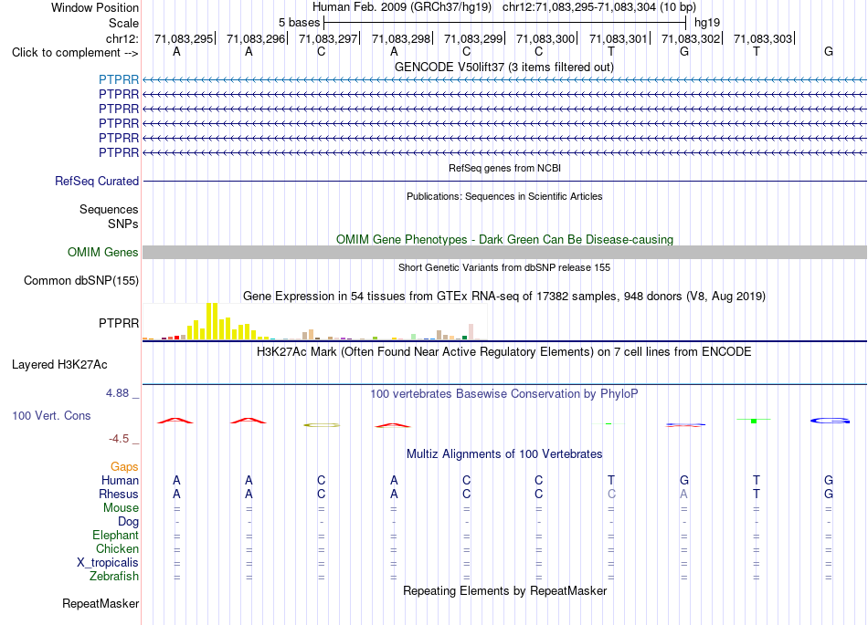The image size is (868, 625).
Task: Open 'Publications: Sequences in Scientific Articles' title
Action: pyautogui.click(x=504, y=196)
